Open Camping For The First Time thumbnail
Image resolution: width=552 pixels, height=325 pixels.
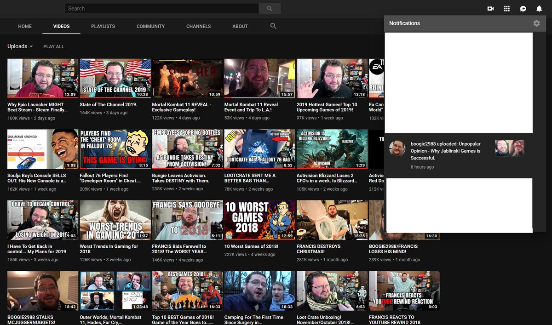pos(259,291)
